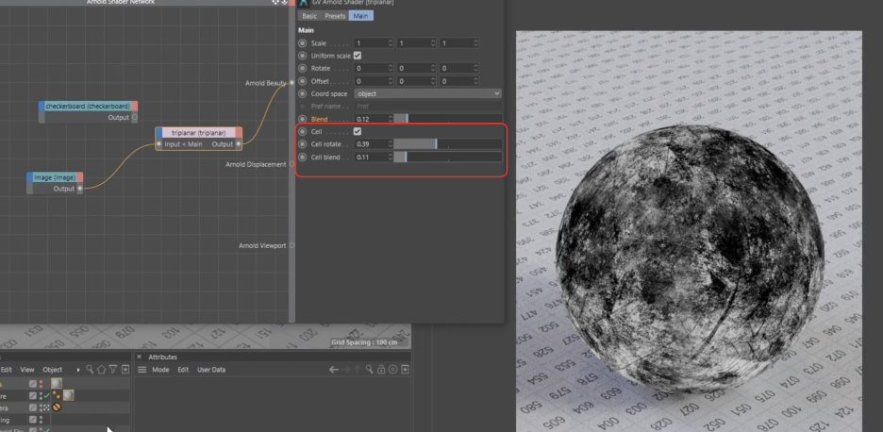This screenshot has height=432, width=883.
Task: Toggle render green checkmark on 're' object row
Action: pos(47,396)
